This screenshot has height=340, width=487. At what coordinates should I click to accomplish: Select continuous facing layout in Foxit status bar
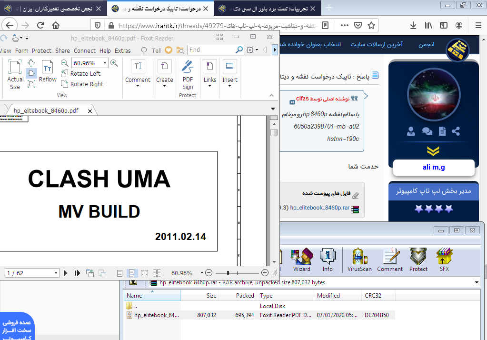157,273
